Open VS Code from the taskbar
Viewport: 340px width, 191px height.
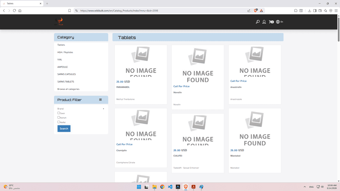click(170, 187)
